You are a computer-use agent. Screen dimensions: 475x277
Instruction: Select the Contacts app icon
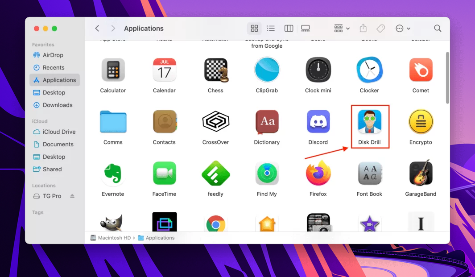coord(165,121)
